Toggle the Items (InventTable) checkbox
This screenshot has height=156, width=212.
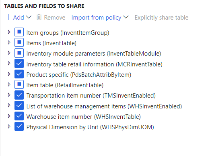click(19, 42)
